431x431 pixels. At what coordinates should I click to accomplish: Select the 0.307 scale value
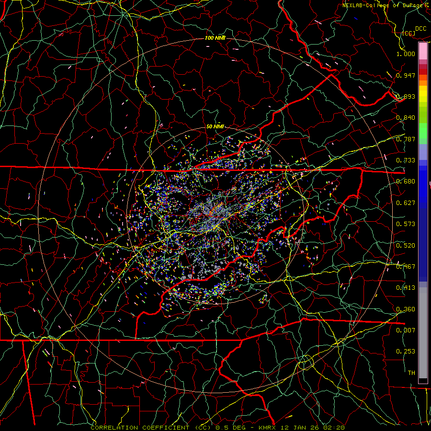pyautogui.click(x=406, y=330)
